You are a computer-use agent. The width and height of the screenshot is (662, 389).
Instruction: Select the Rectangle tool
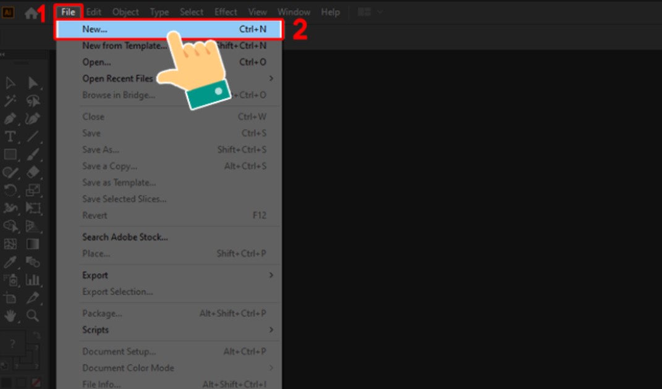point(11,154)
